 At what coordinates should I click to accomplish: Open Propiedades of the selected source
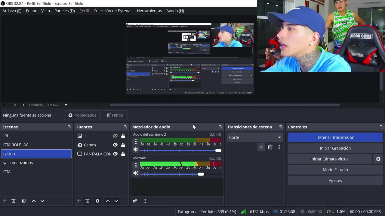click(x=82, y=115)
